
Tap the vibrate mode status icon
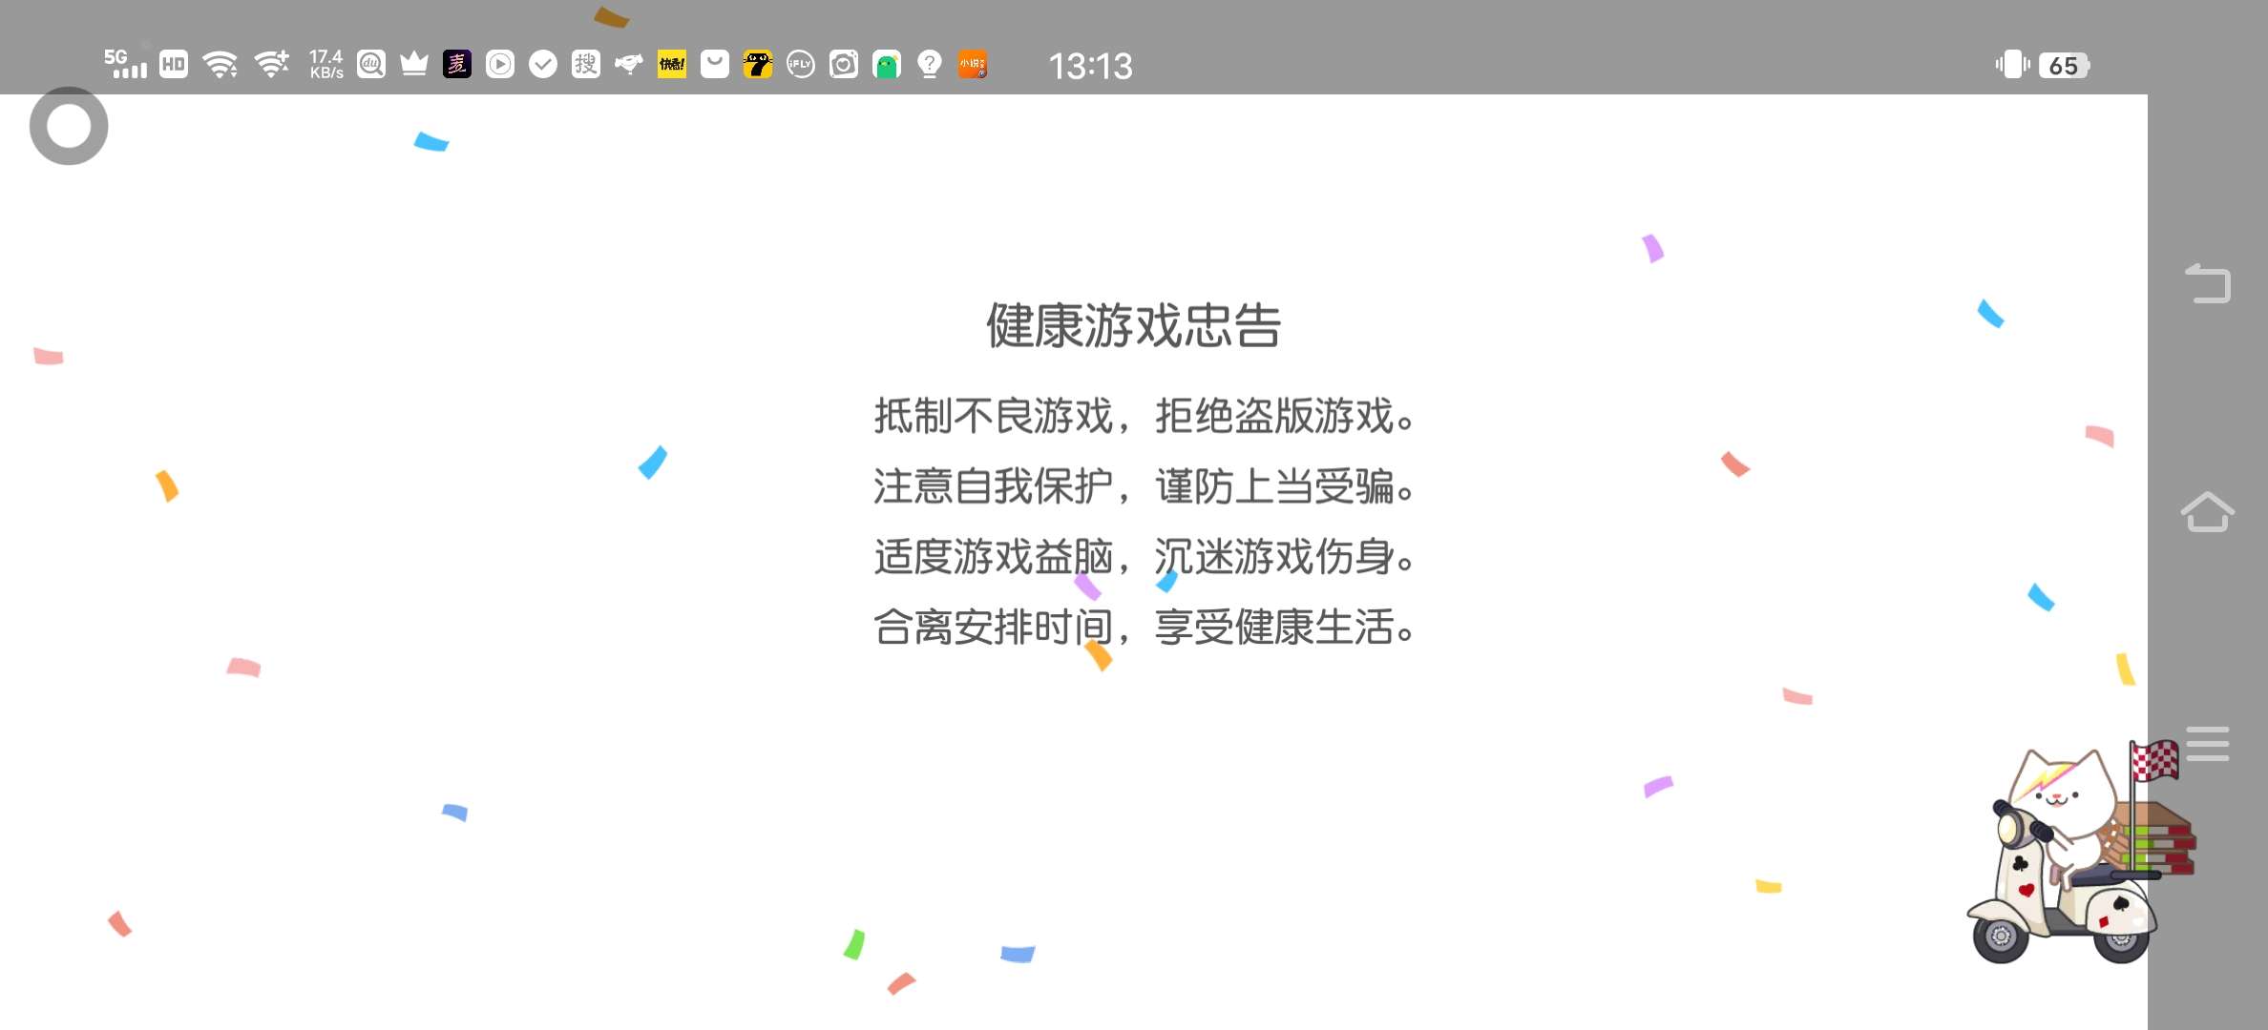coord(2012,65)
